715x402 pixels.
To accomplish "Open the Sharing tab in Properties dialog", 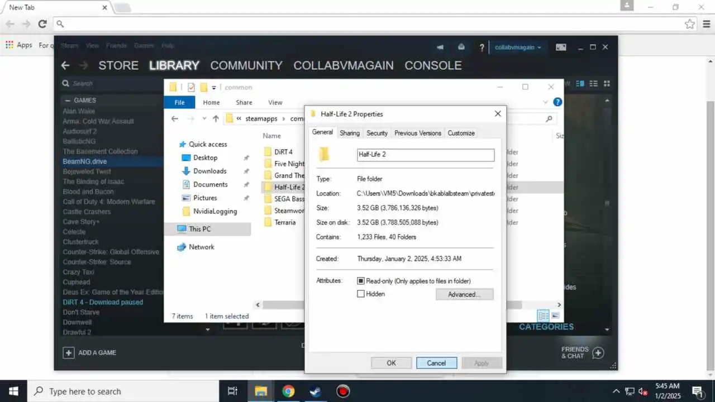I will click(x=350, y=133).
